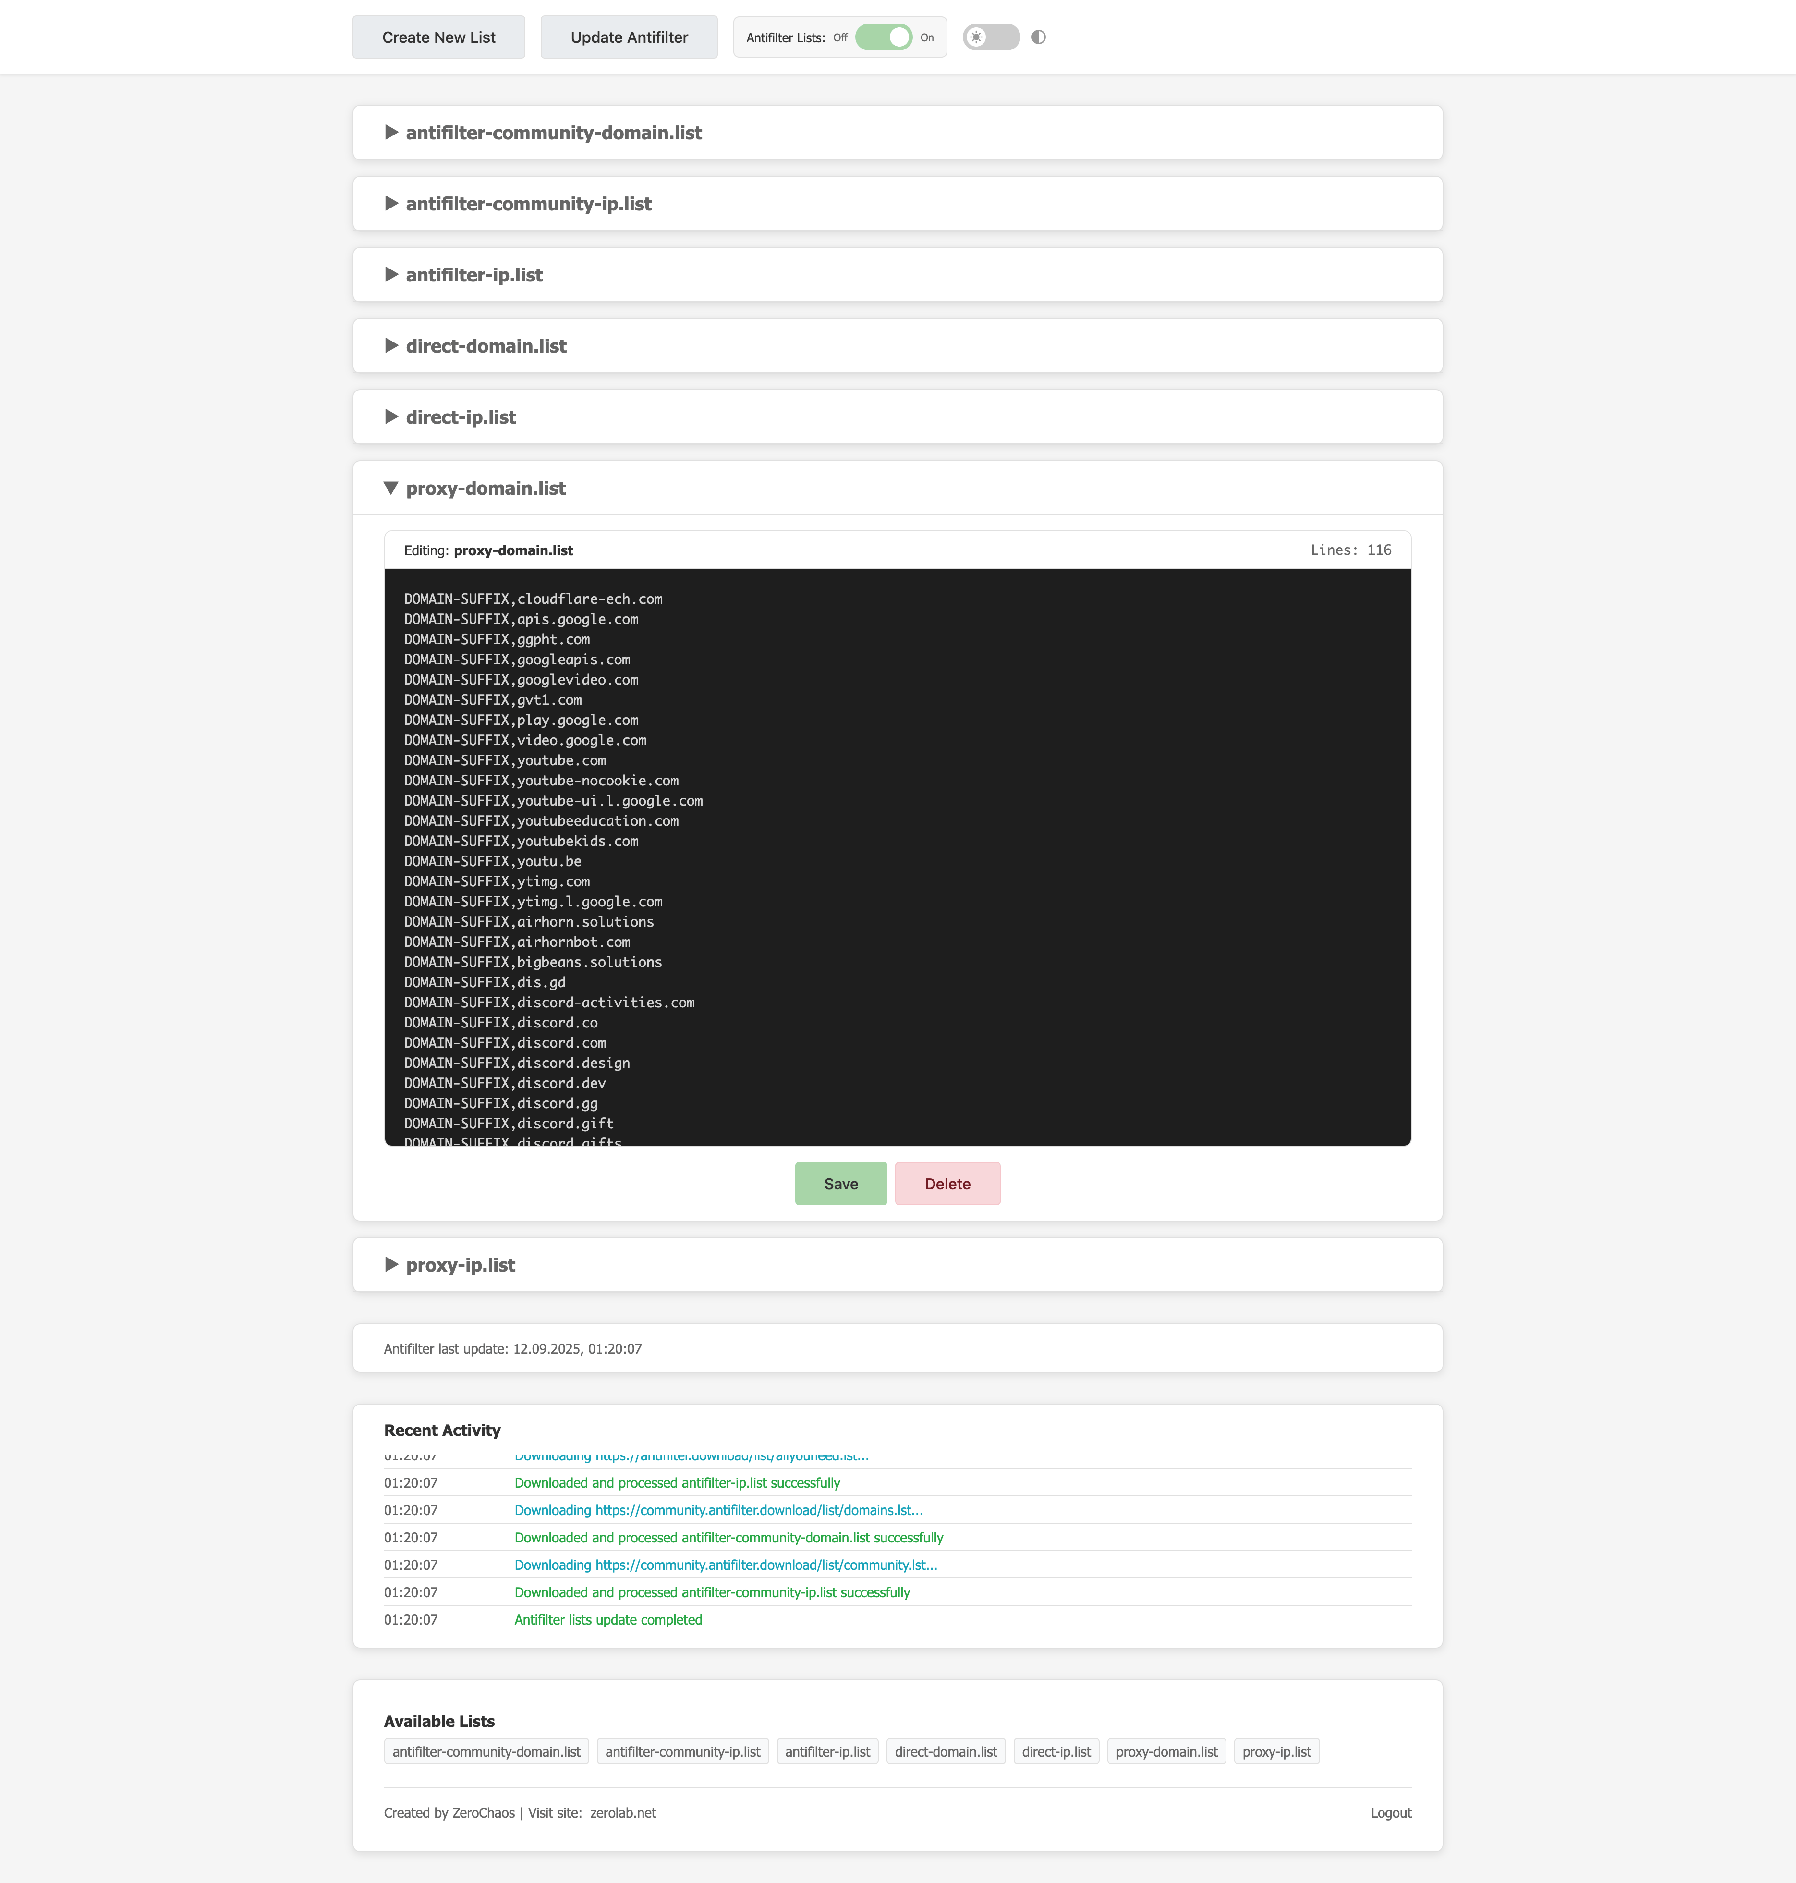
Task: Expand the direct-ip.list section
Action: coord(461,416)
